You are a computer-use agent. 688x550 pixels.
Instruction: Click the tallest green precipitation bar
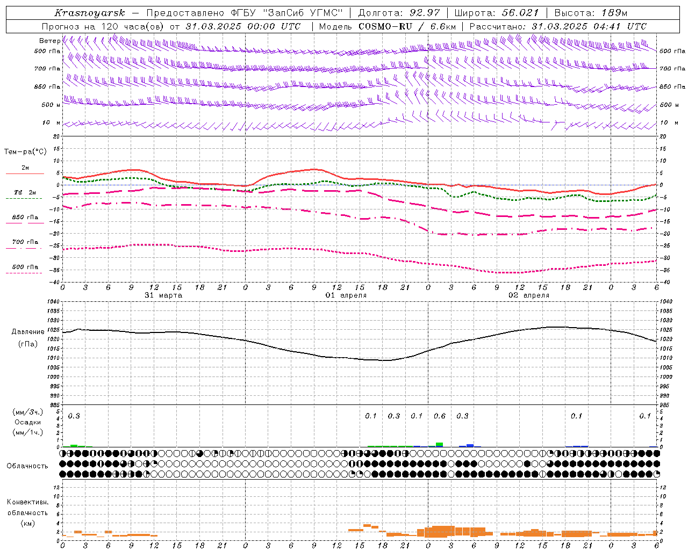click(439, 445)
